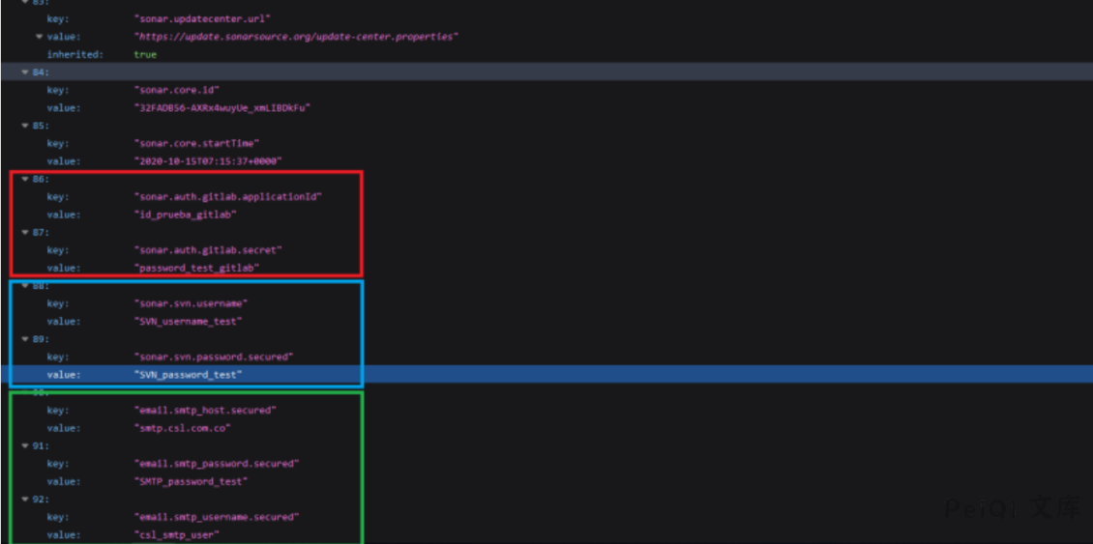The width and height of the screenshot is (1093, 544).
Task: Click the update-center.properties URL value
Action: (x=295, y=37)
